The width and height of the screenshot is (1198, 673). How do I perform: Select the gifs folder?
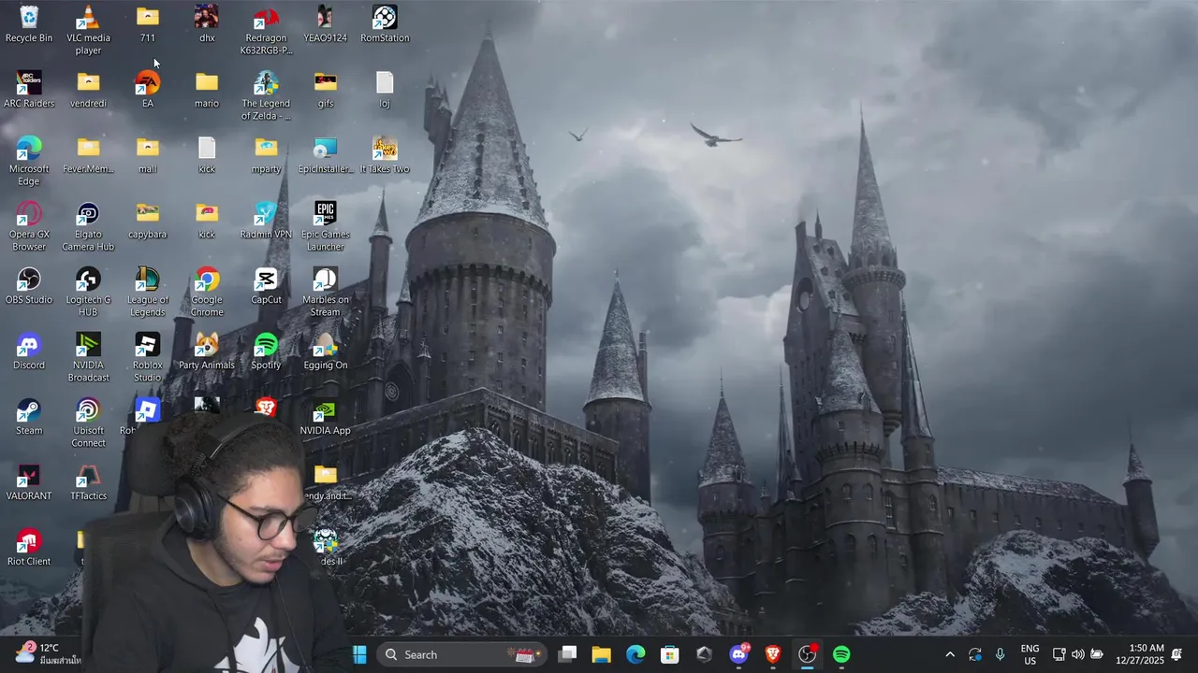(x=325, y=90)
